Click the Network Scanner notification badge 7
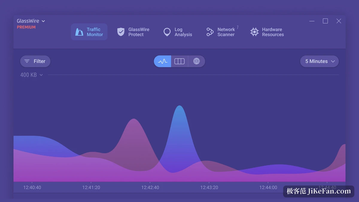359x202 pixels. tap(238, 28)
